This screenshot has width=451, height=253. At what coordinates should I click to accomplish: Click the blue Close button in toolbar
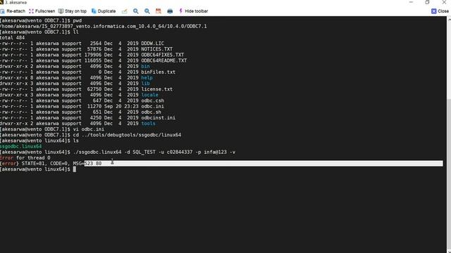[x=440, y=11]
